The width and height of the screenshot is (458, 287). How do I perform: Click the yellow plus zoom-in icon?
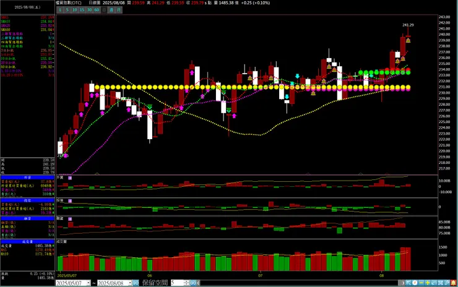click(x=428, y=283)
